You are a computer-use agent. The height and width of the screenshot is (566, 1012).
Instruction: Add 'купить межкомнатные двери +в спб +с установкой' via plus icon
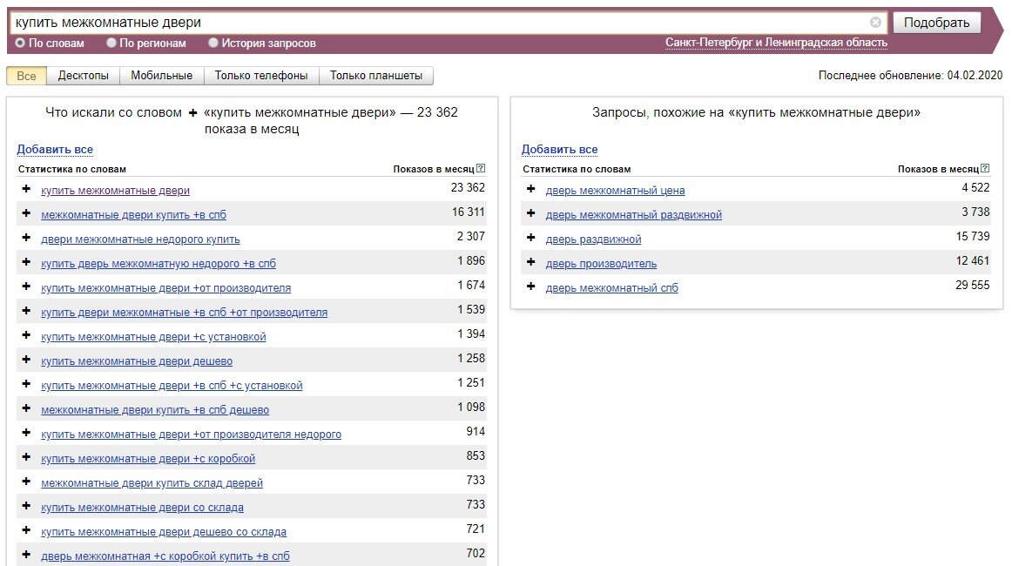26,384
